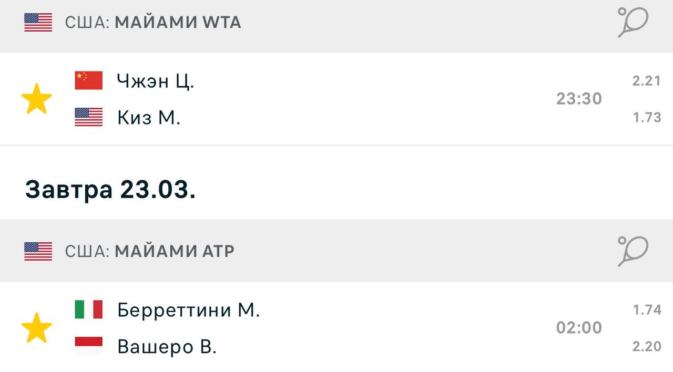
Task: Click USA flag in Miami WTA header
Action: [x=38, y=23]
